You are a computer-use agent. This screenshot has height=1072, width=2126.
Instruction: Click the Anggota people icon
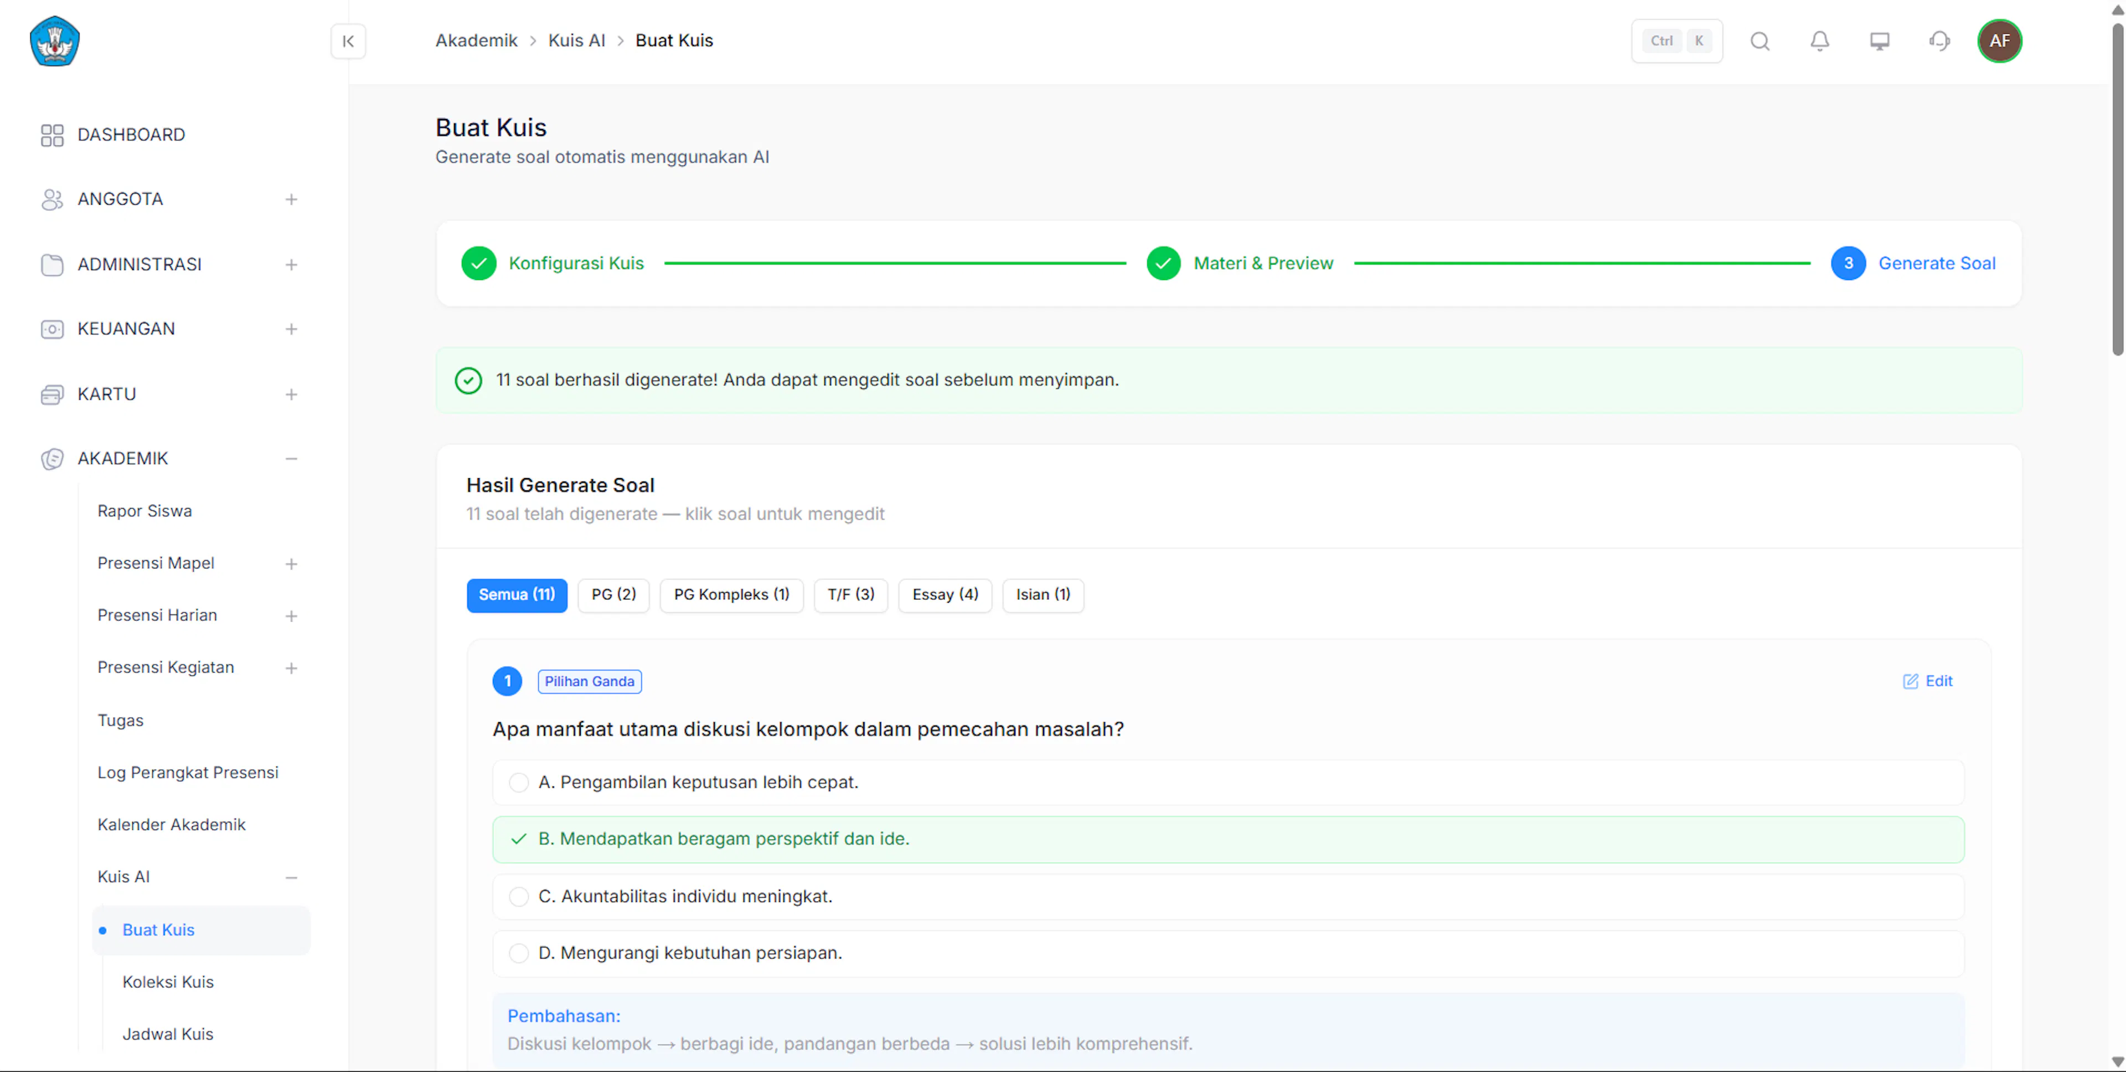pyautogui.click(x=52, y=199)
